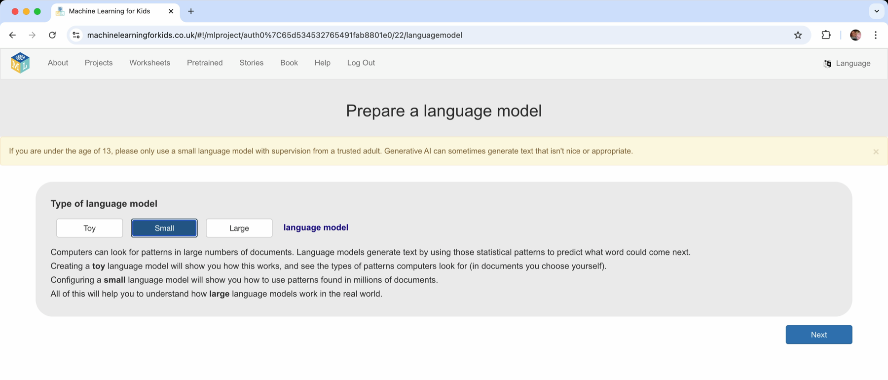Click the Chrome profile avatar
888x380 pixels.
pyautogui.click(x=855, y=35)
